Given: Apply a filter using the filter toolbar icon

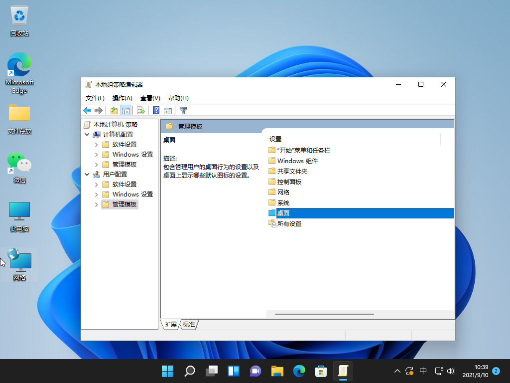Looking at the screenshot, I should (x=183, y=110).
